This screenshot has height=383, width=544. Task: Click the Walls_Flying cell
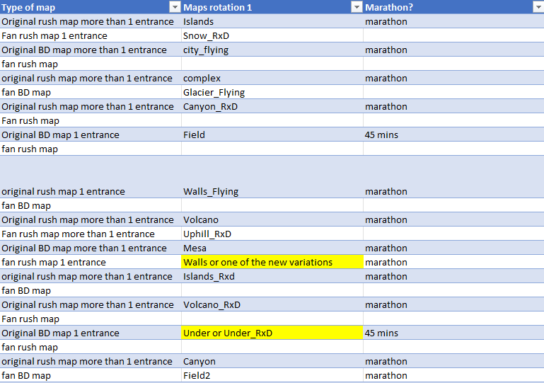point(272,191)
